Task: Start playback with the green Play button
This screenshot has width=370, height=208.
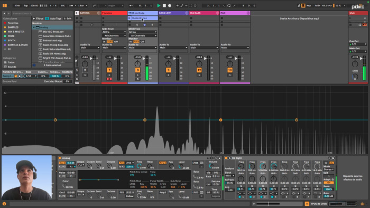Action: click(159, 5)
